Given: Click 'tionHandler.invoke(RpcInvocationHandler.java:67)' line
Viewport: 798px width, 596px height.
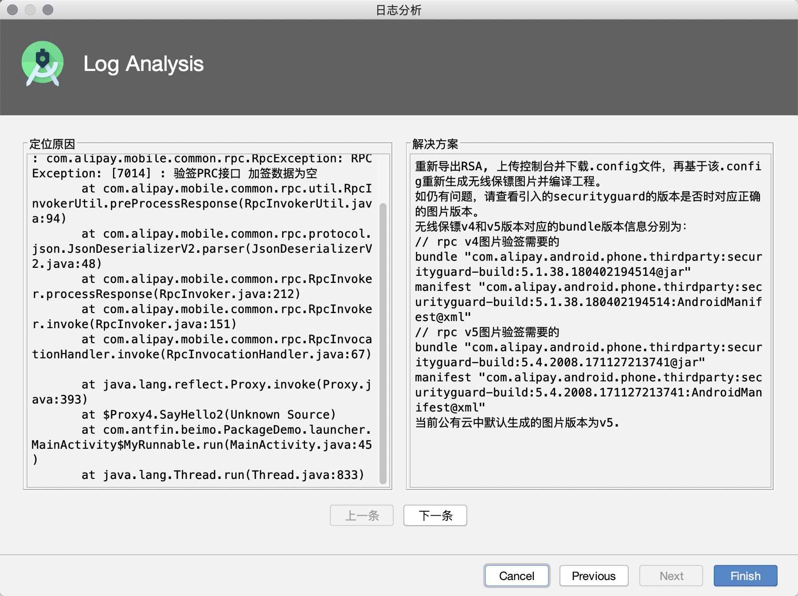Looking at the screenshot, I should point(202,354).
